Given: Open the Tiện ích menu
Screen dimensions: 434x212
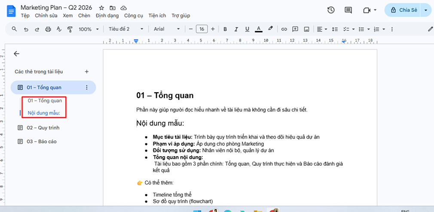Looking at the screenshot, I should (x=157, y=15).
